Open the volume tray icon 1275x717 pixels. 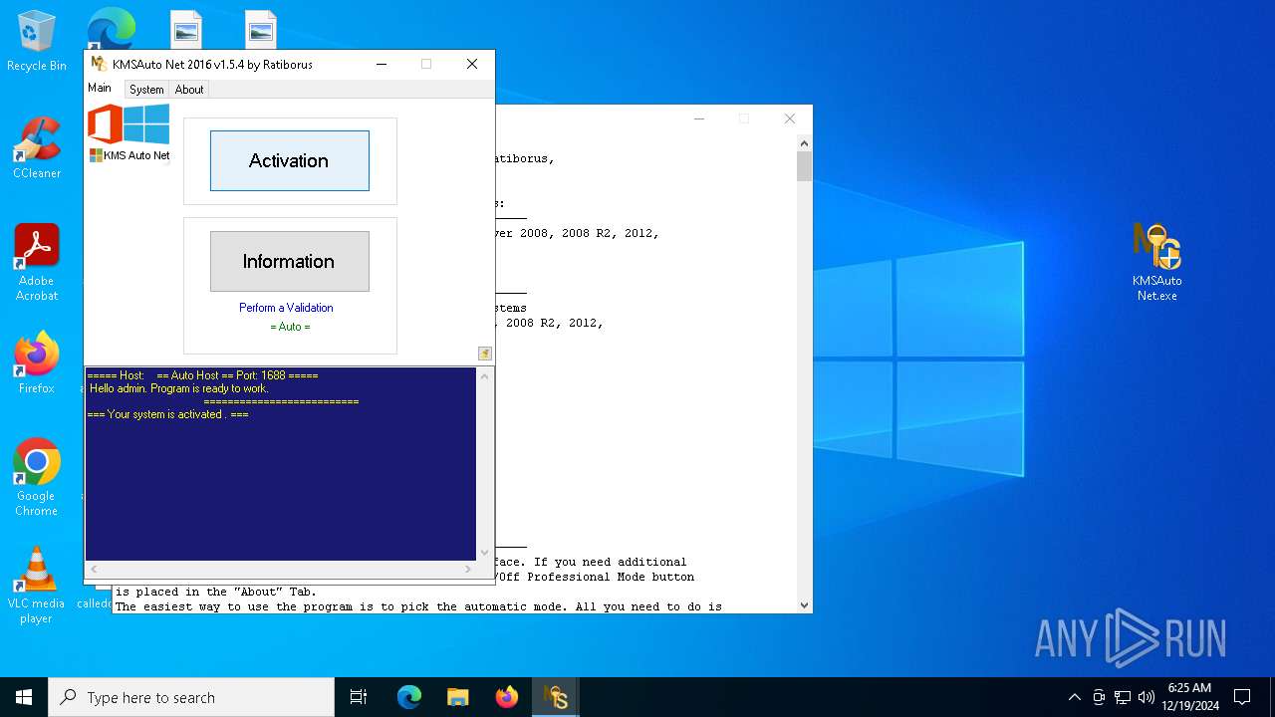1147,697
